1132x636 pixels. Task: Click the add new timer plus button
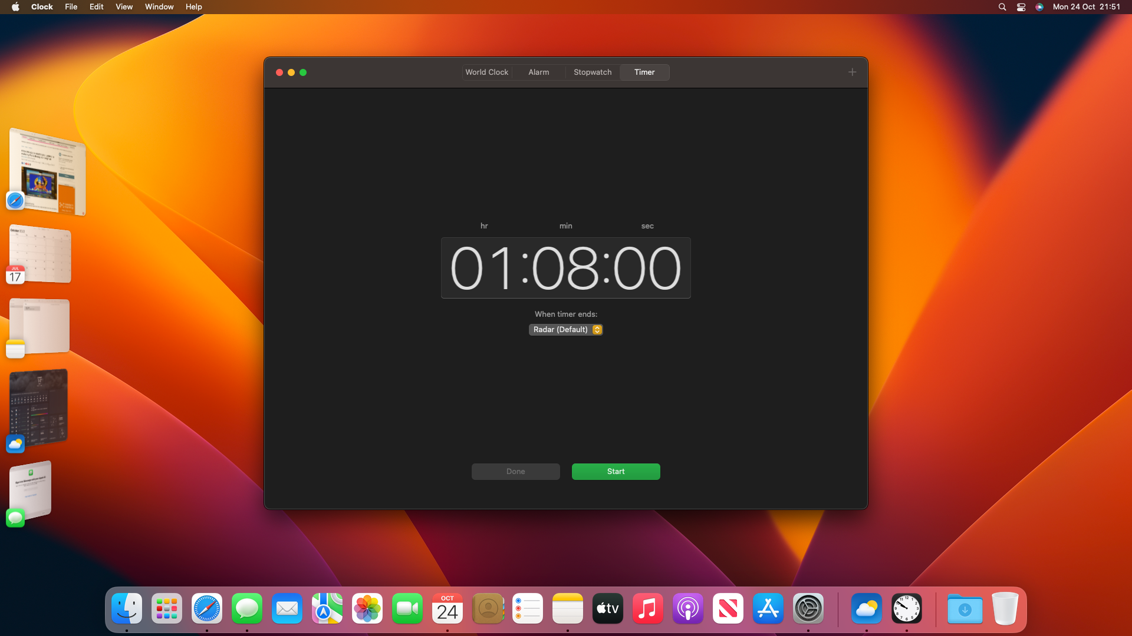tap(852, 71)
